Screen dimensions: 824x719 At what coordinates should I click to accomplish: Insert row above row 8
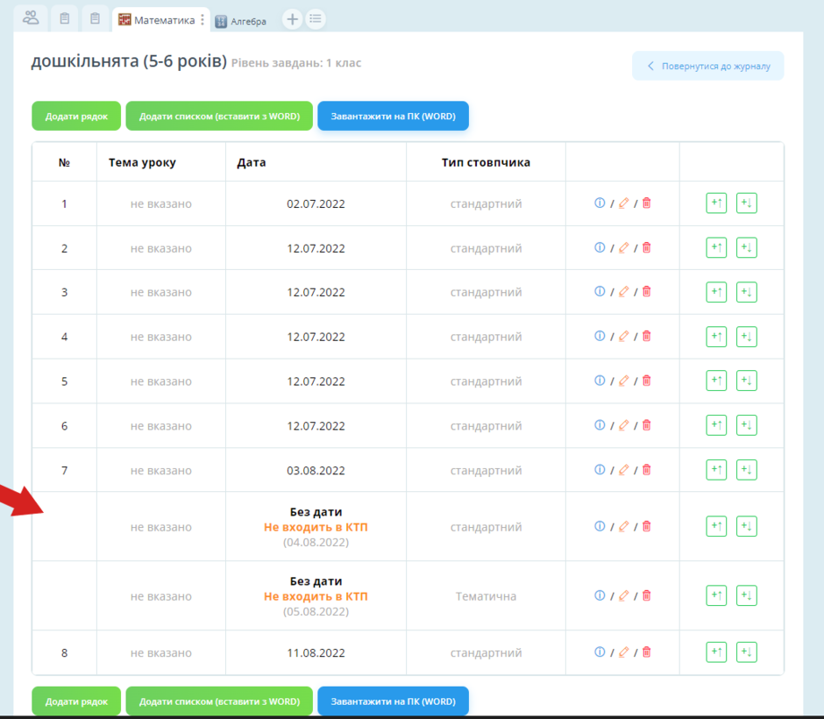tap(716, 652)
